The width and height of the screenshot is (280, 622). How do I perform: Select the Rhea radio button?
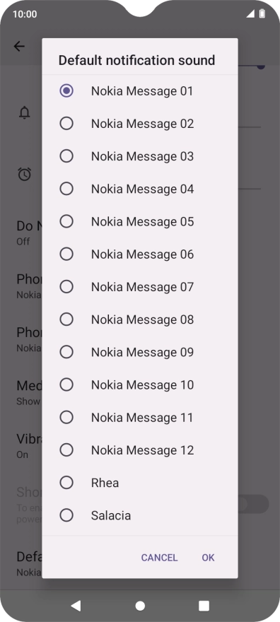[66, 482]
